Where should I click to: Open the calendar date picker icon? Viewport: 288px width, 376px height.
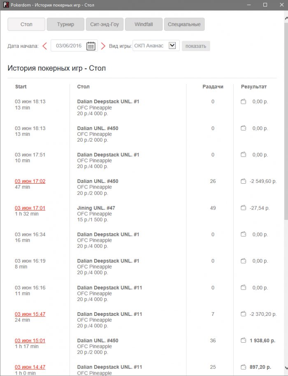pyautogui.click(x=91, y=46)
